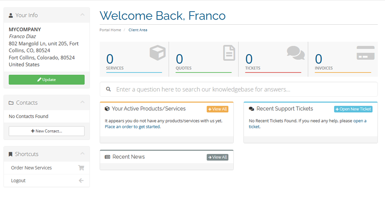The width and height of the screenshot is (385, 198).
Task: Click the arrow icon next to Logout
Action: [81, 181]
